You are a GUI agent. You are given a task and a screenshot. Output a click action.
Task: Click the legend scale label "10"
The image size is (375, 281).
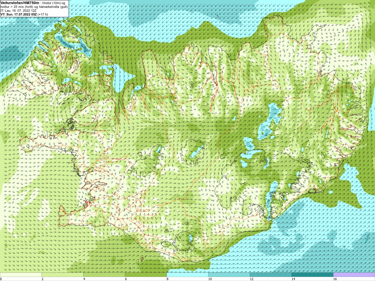pos(210,279)
